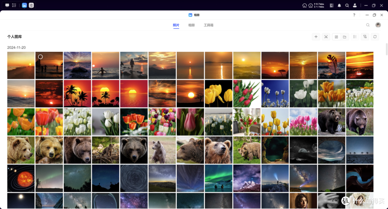
Task: Open the all-apps grid launcher
Action: point(14,5)
